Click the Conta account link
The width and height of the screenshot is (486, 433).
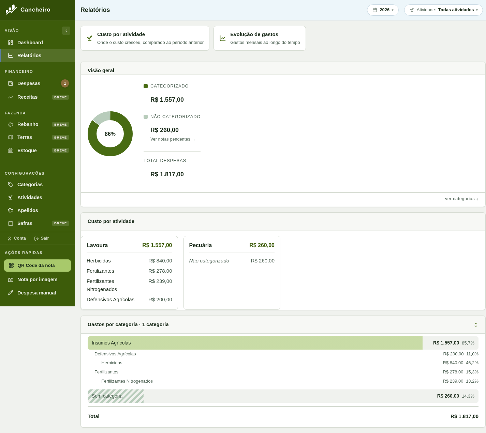(x=17, y=238)
